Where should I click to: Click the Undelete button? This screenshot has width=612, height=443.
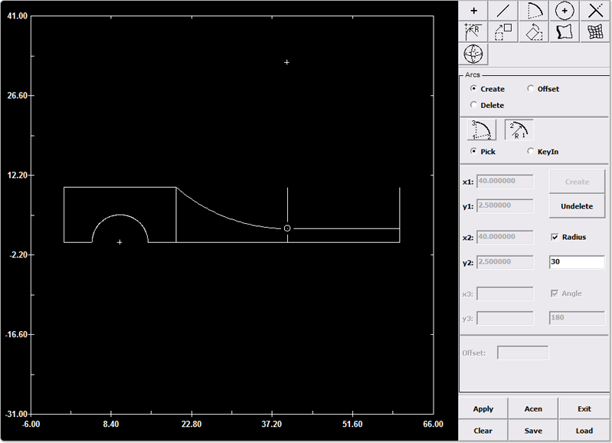(577, 206)
